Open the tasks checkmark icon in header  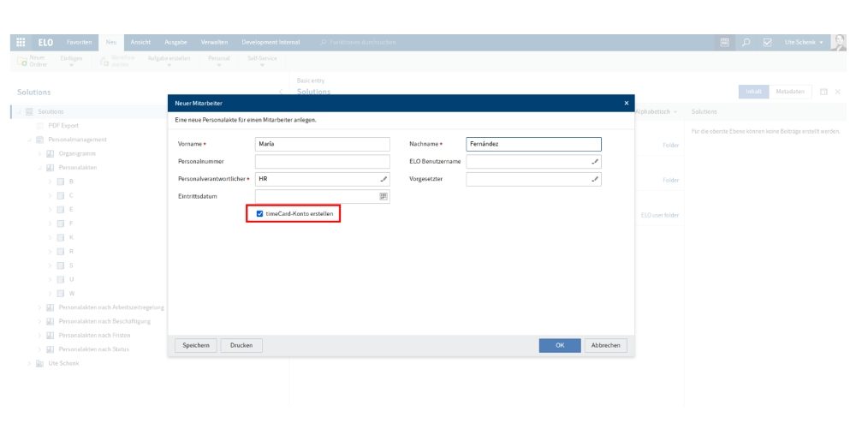767,42
